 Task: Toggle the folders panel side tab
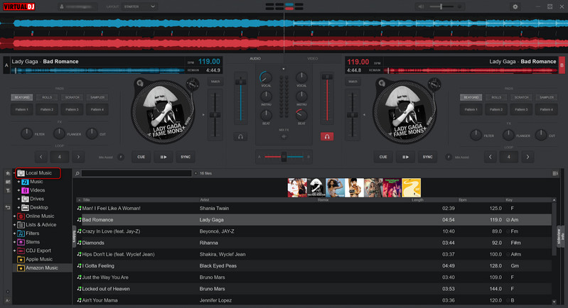[74, 236]
